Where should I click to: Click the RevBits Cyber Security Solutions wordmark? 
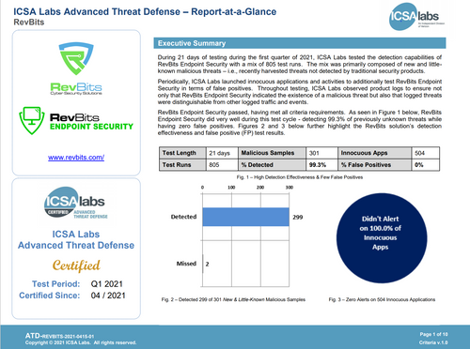[x=76, y=88]
